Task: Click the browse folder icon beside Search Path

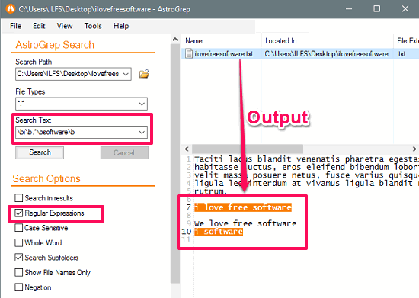Action: [144, 74]
